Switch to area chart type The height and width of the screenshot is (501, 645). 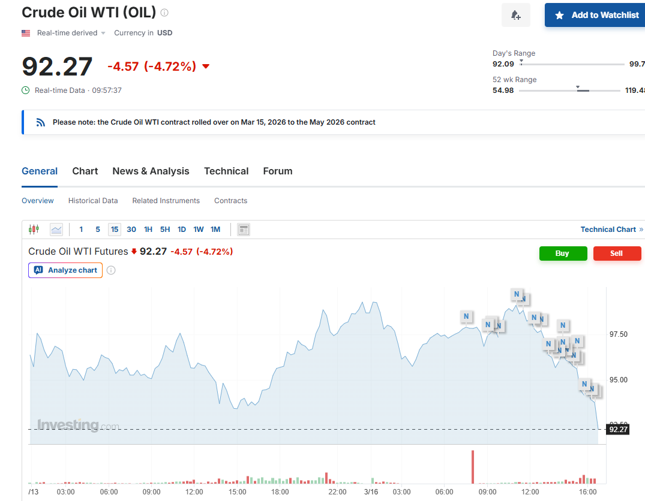pos(56,230)
